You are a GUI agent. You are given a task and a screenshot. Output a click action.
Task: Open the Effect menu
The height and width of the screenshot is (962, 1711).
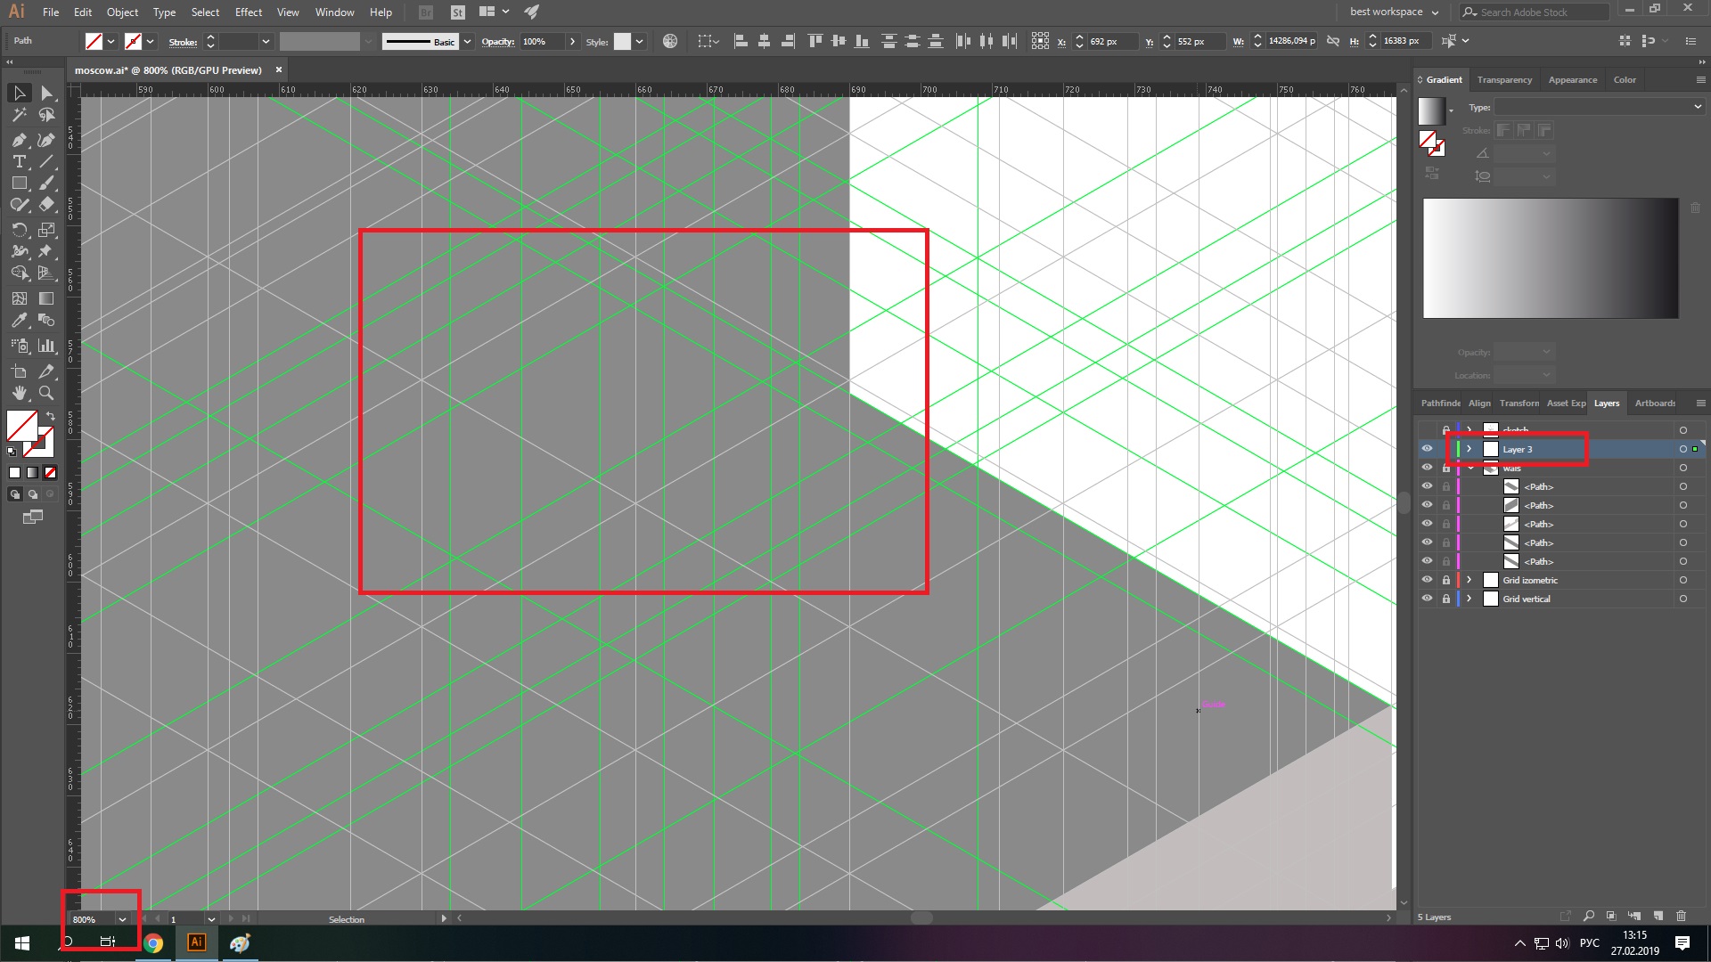249,12
